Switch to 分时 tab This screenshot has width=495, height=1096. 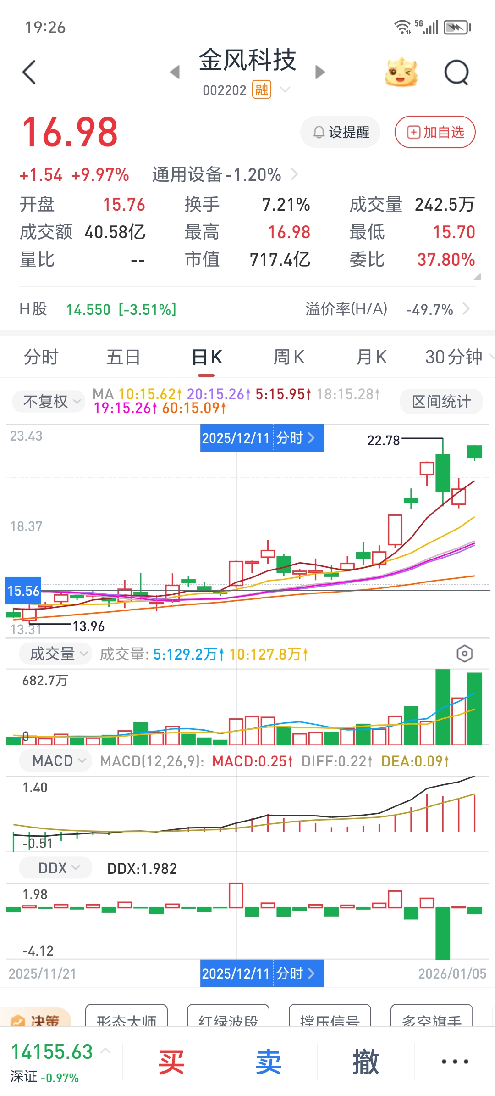tap(41, 357)
